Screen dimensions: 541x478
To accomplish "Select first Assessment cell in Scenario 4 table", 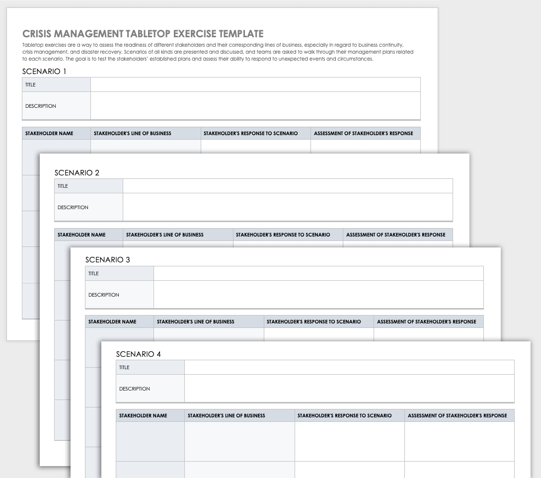I will pyautogui.click(x=459, y=441).
